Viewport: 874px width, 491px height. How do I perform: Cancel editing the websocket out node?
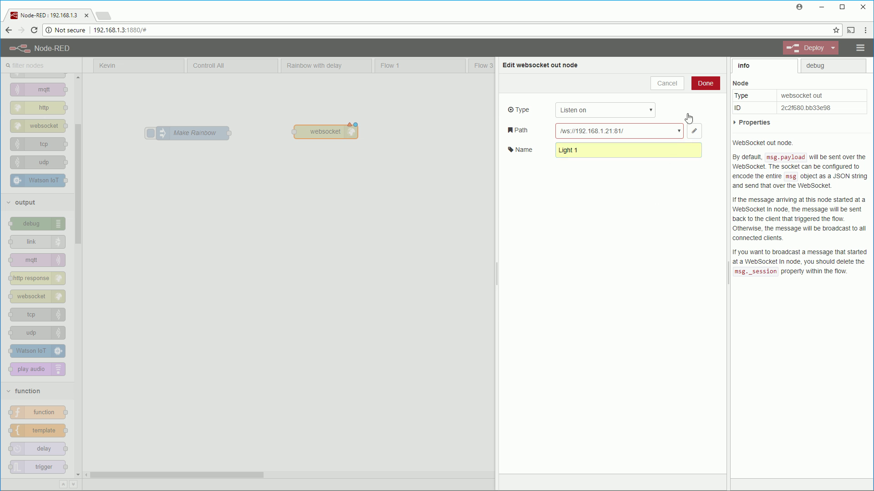[x=667, y=83]
